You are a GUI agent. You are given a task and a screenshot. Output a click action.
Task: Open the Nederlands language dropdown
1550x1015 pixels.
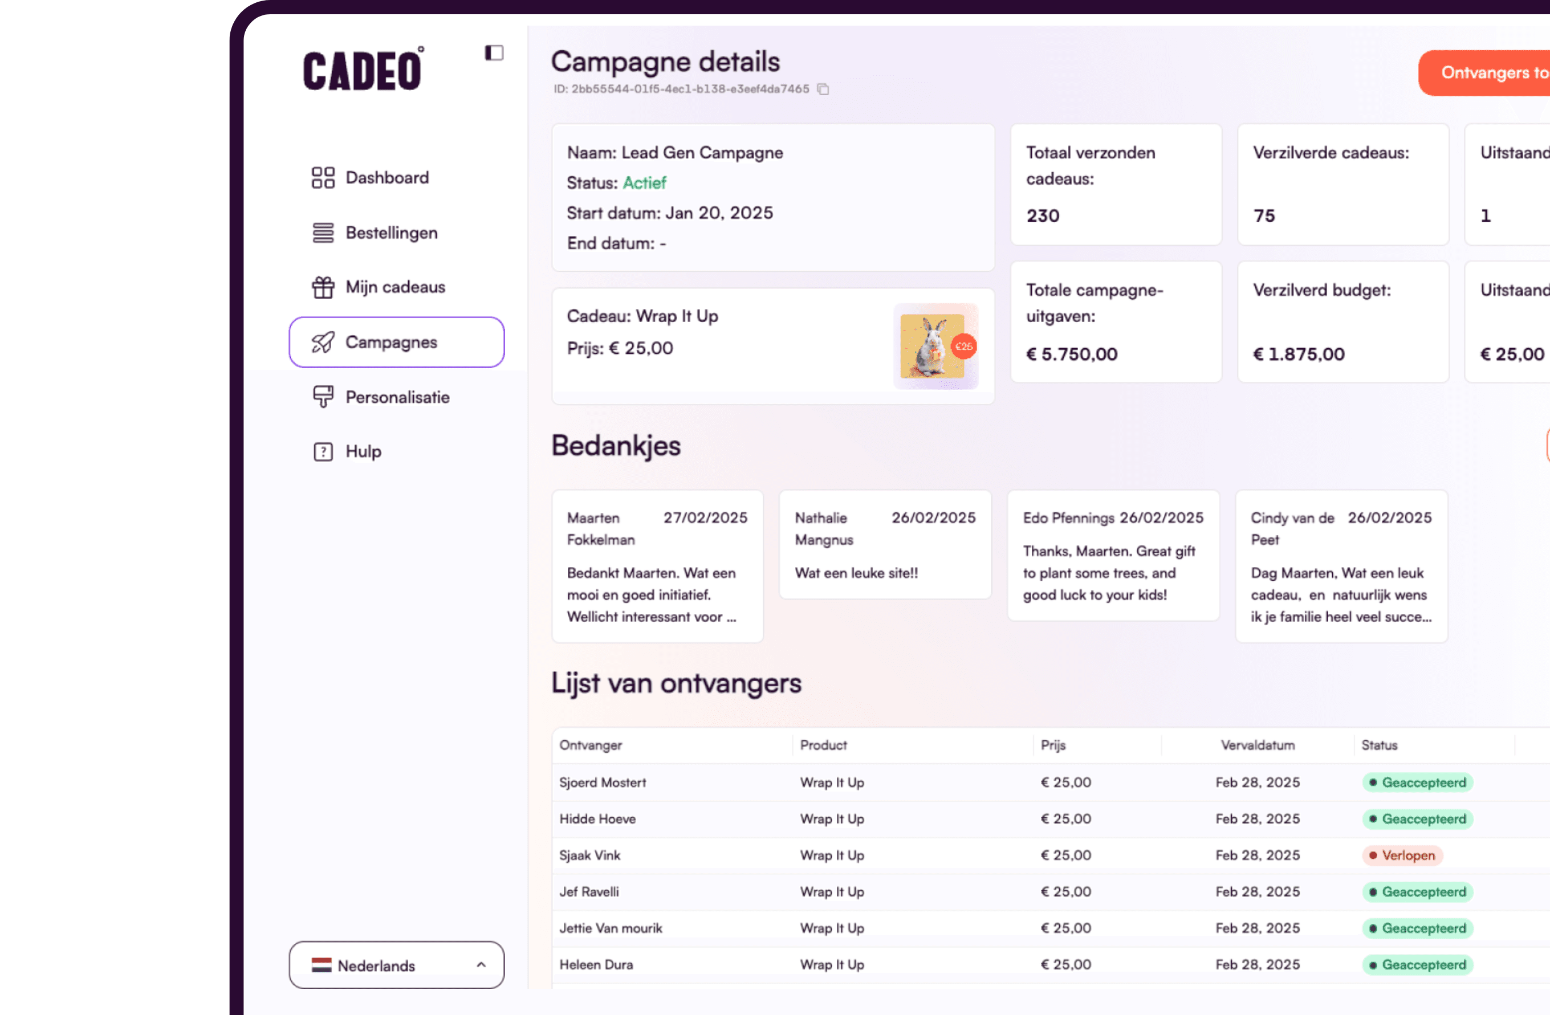[395, 965]
